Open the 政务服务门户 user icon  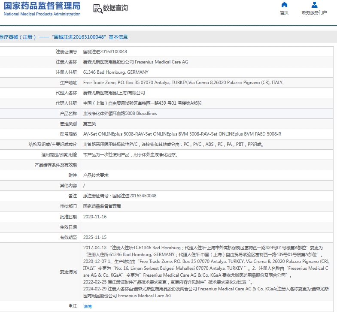[x=314, y=5]
